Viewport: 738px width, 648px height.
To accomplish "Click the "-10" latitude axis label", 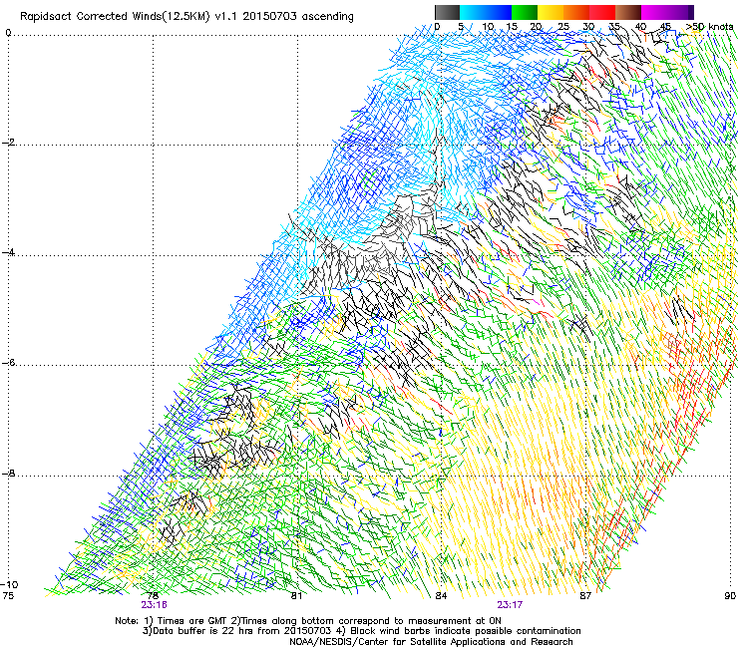I will pos(9,584).
